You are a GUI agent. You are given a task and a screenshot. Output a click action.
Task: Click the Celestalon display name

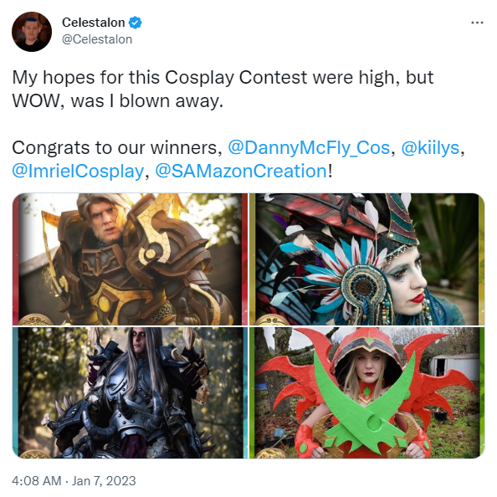point(94,23)
